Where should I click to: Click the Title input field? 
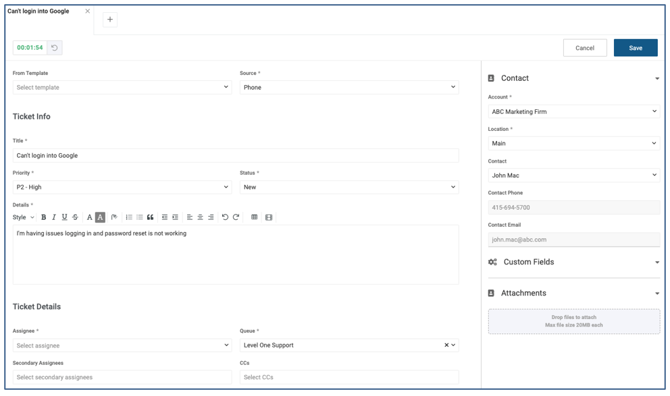(x=235, y=155)
